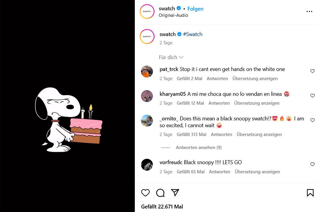The width and height of the screenshot is (318, 212).
Task: Like vorfreudc's comment heart
Action: click(312, 164)
